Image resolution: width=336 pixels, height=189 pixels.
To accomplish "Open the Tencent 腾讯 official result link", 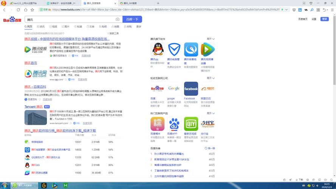I will point(33,107).
